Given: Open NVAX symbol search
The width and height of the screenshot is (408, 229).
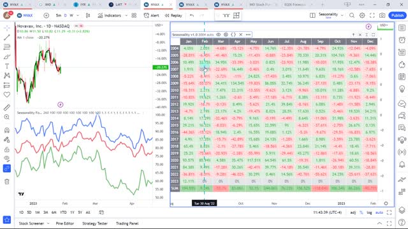Looking at the screenshot, I should [25, 15].
